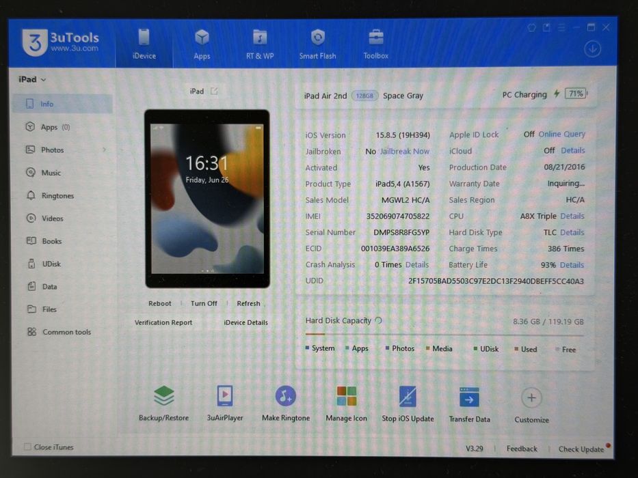Click the V3.29 version text
Image resolution: width=638 pixels, height=478 pixels.
[x=475, y=449]
